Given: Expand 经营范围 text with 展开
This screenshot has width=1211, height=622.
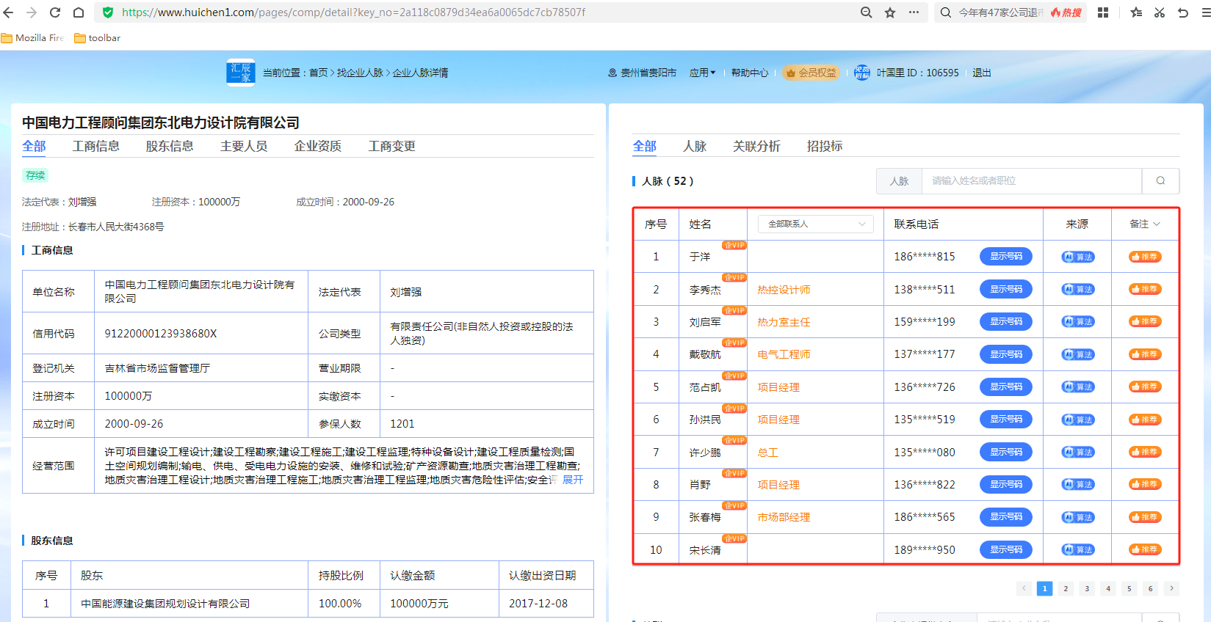Looking at the screenshot, I should tap(573, 480).
